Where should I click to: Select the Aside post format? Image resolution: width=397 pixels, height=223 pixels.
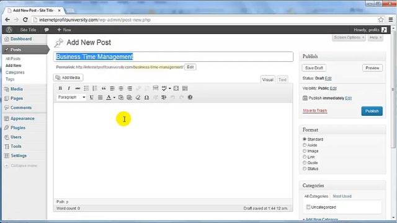pos(305,145)
